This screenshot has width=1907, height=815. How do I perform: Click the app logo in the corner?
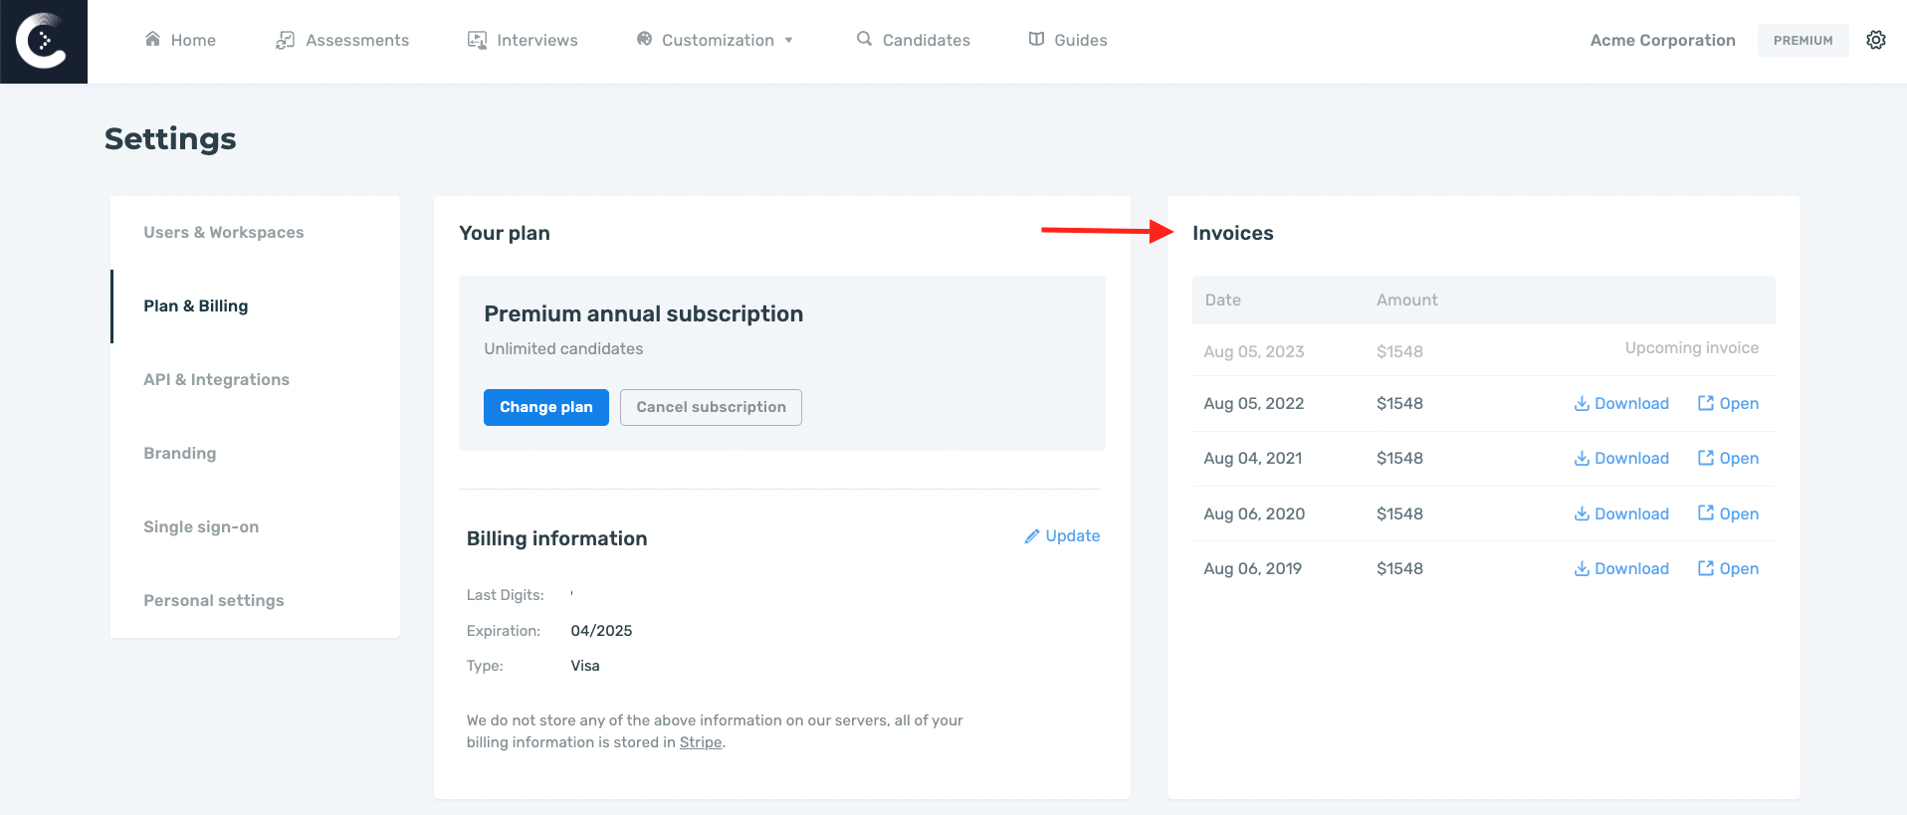pyautogui.click(x=44, y=41)
